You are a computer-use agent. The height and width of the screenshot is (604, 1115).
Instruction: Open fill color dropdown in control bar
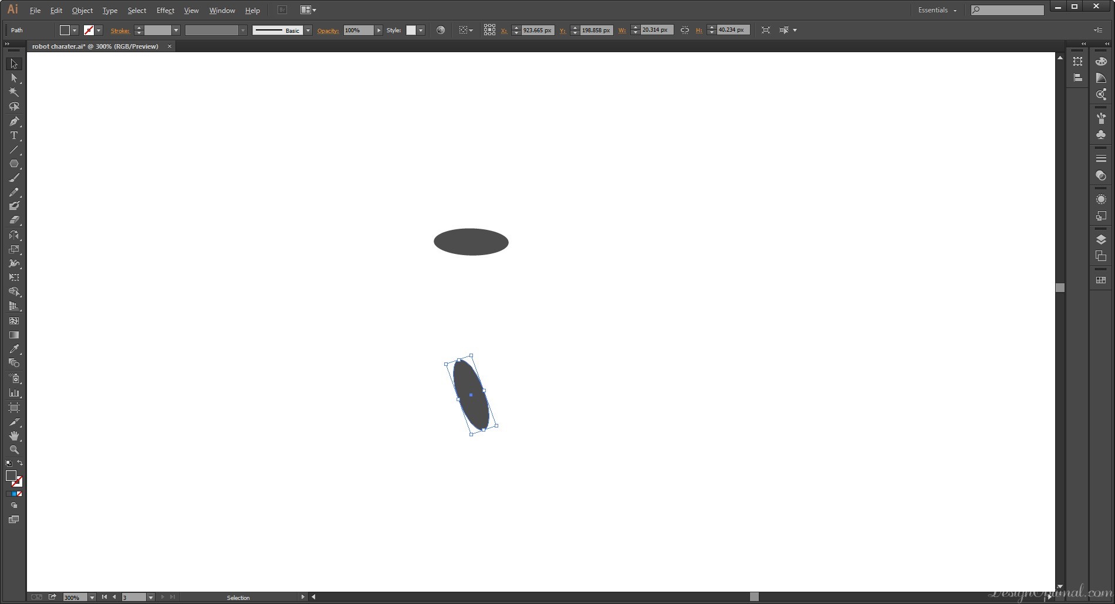75,30
